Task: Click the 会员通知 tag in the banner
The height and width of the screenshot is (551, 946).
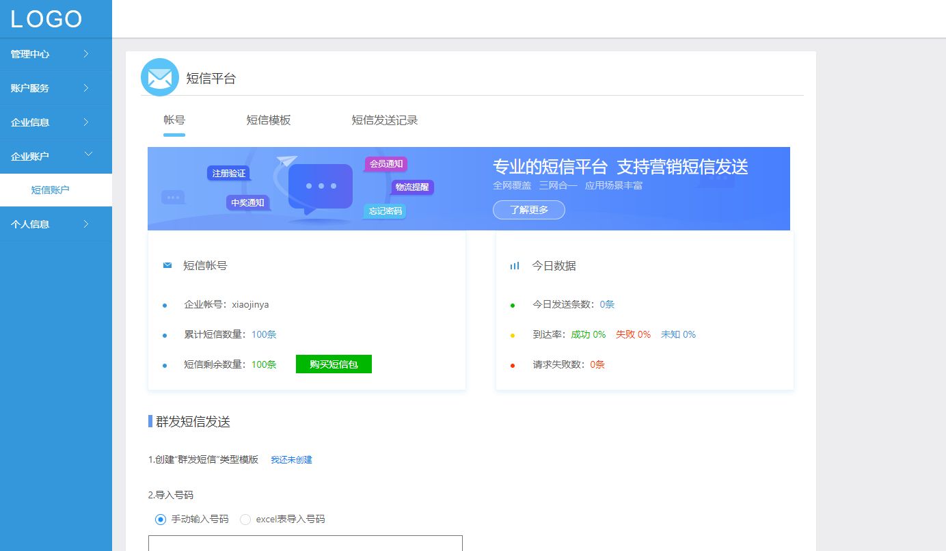Action: coord(386,164)
